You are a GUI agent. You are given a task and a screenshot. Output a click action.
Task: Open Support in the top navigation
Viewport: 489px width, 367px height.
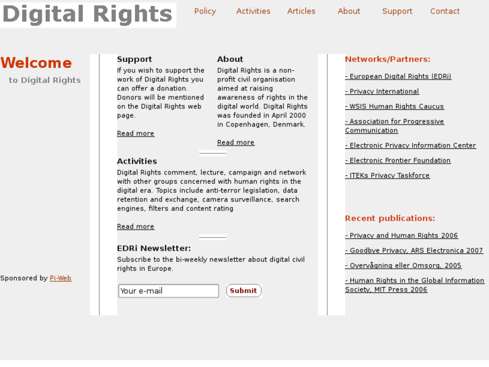[397, 11]
